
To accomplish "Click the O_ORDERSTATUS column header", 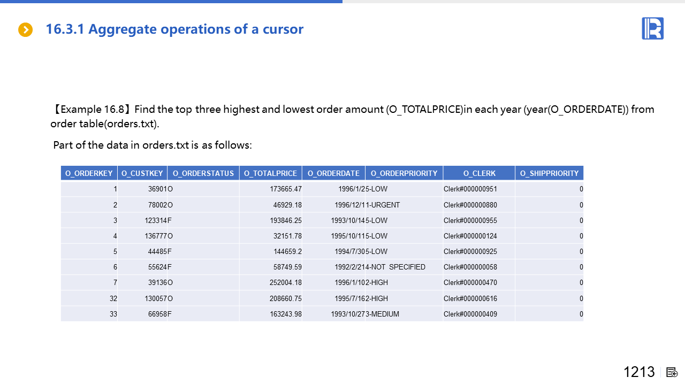I will click(203, 173).
